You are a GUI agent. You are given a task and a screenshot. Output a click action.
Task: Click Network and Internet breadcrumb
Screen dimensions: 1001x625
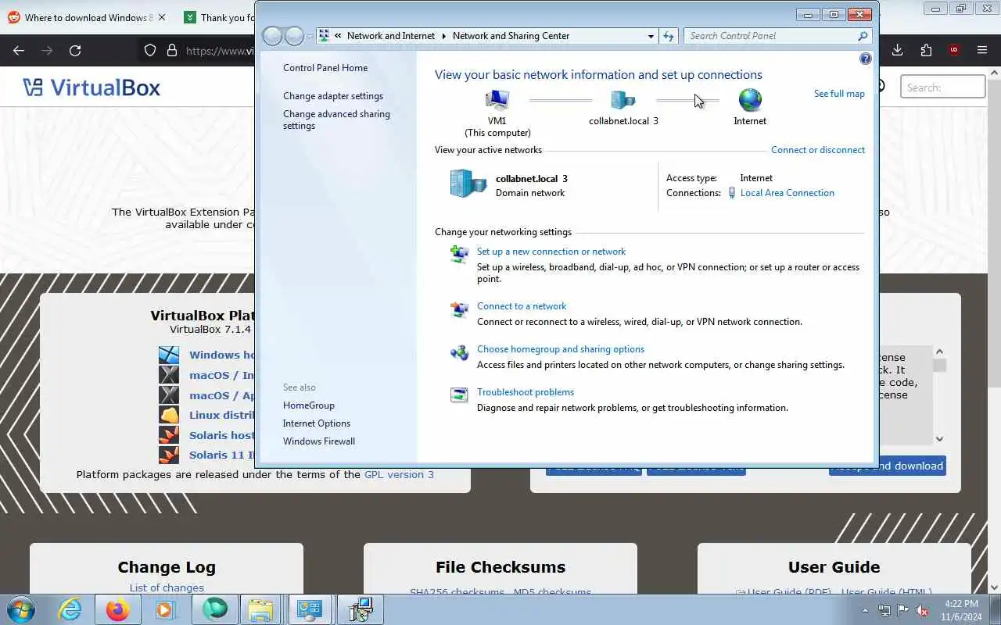click(391, 36)
